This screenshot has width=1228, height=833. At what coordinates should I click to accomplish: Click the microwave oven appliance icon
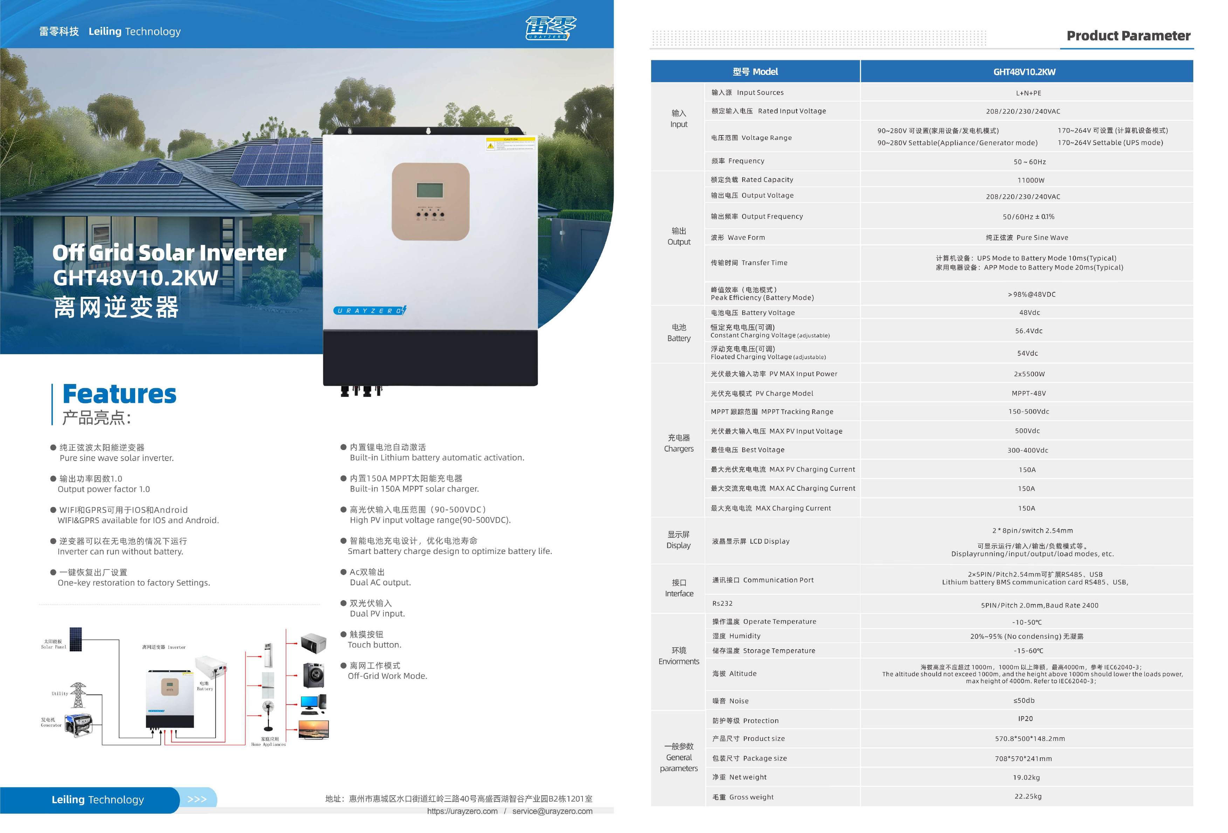[x=313, y=644]
